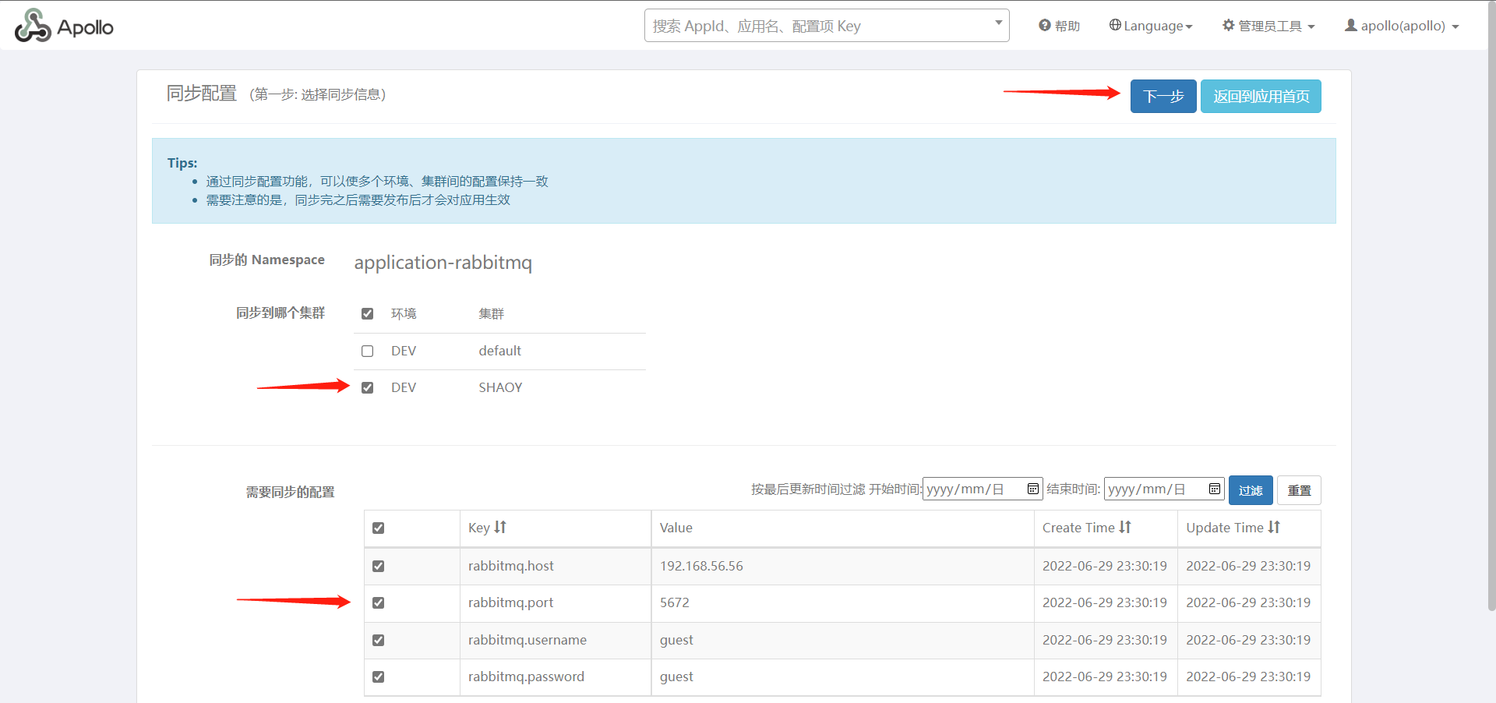Click 返回到应用首页 to return home
The width and height of the screenshot is (1496, 703).
coord(1260,97)
